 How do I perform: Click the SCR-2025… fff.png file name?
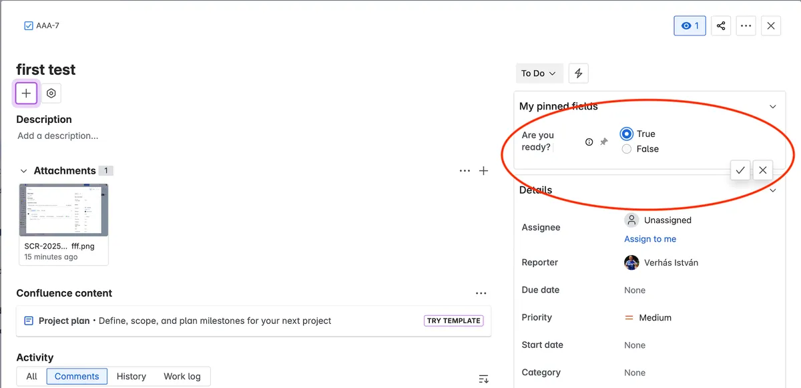(x=59, y=246)
